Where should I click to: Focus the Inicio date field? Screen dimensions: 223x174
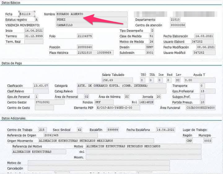[33, 31]
